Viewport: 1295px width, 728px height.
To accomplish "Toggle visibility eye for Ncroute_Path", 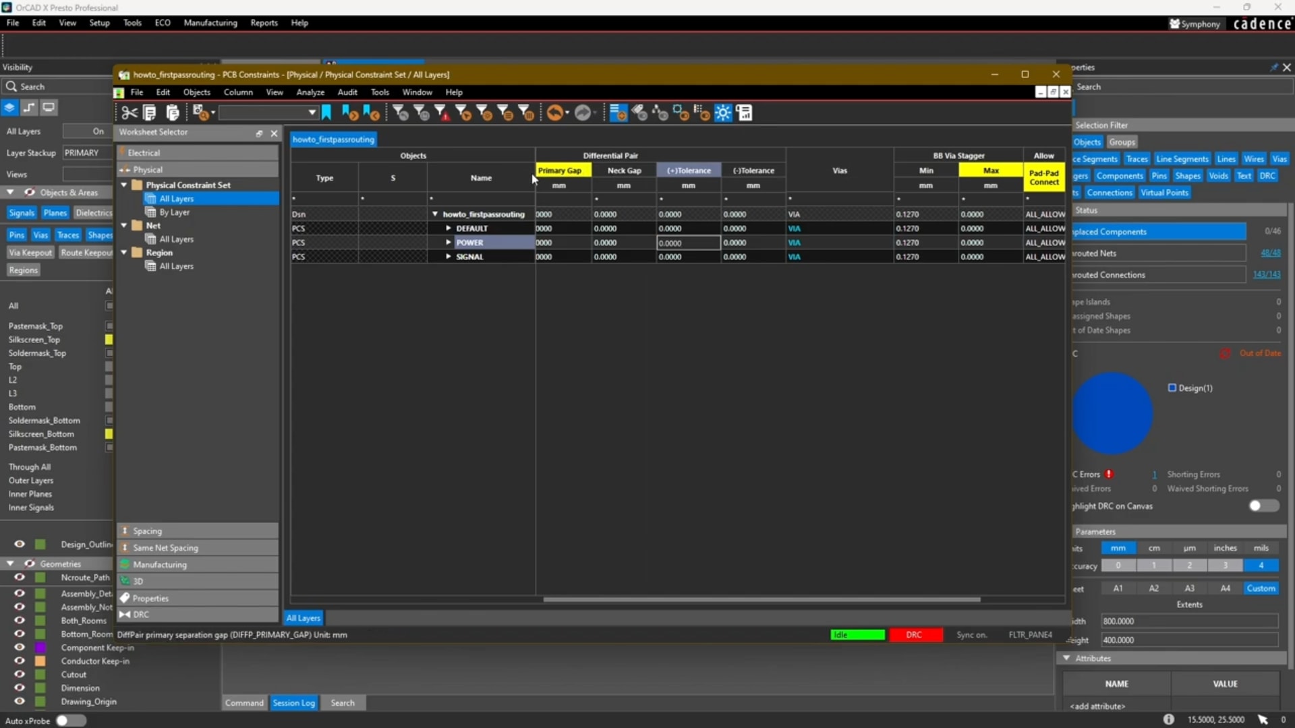I will pyautogui.click(x=20, y=577).
